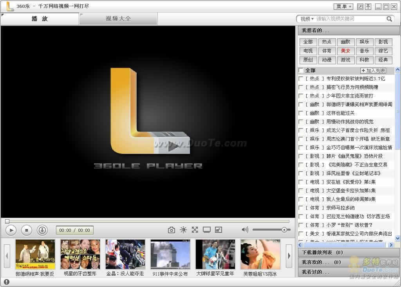Viewport: 401px width, 287px height.
Task: Select the 幽默 category filter
Action: (x=345, y=42)
